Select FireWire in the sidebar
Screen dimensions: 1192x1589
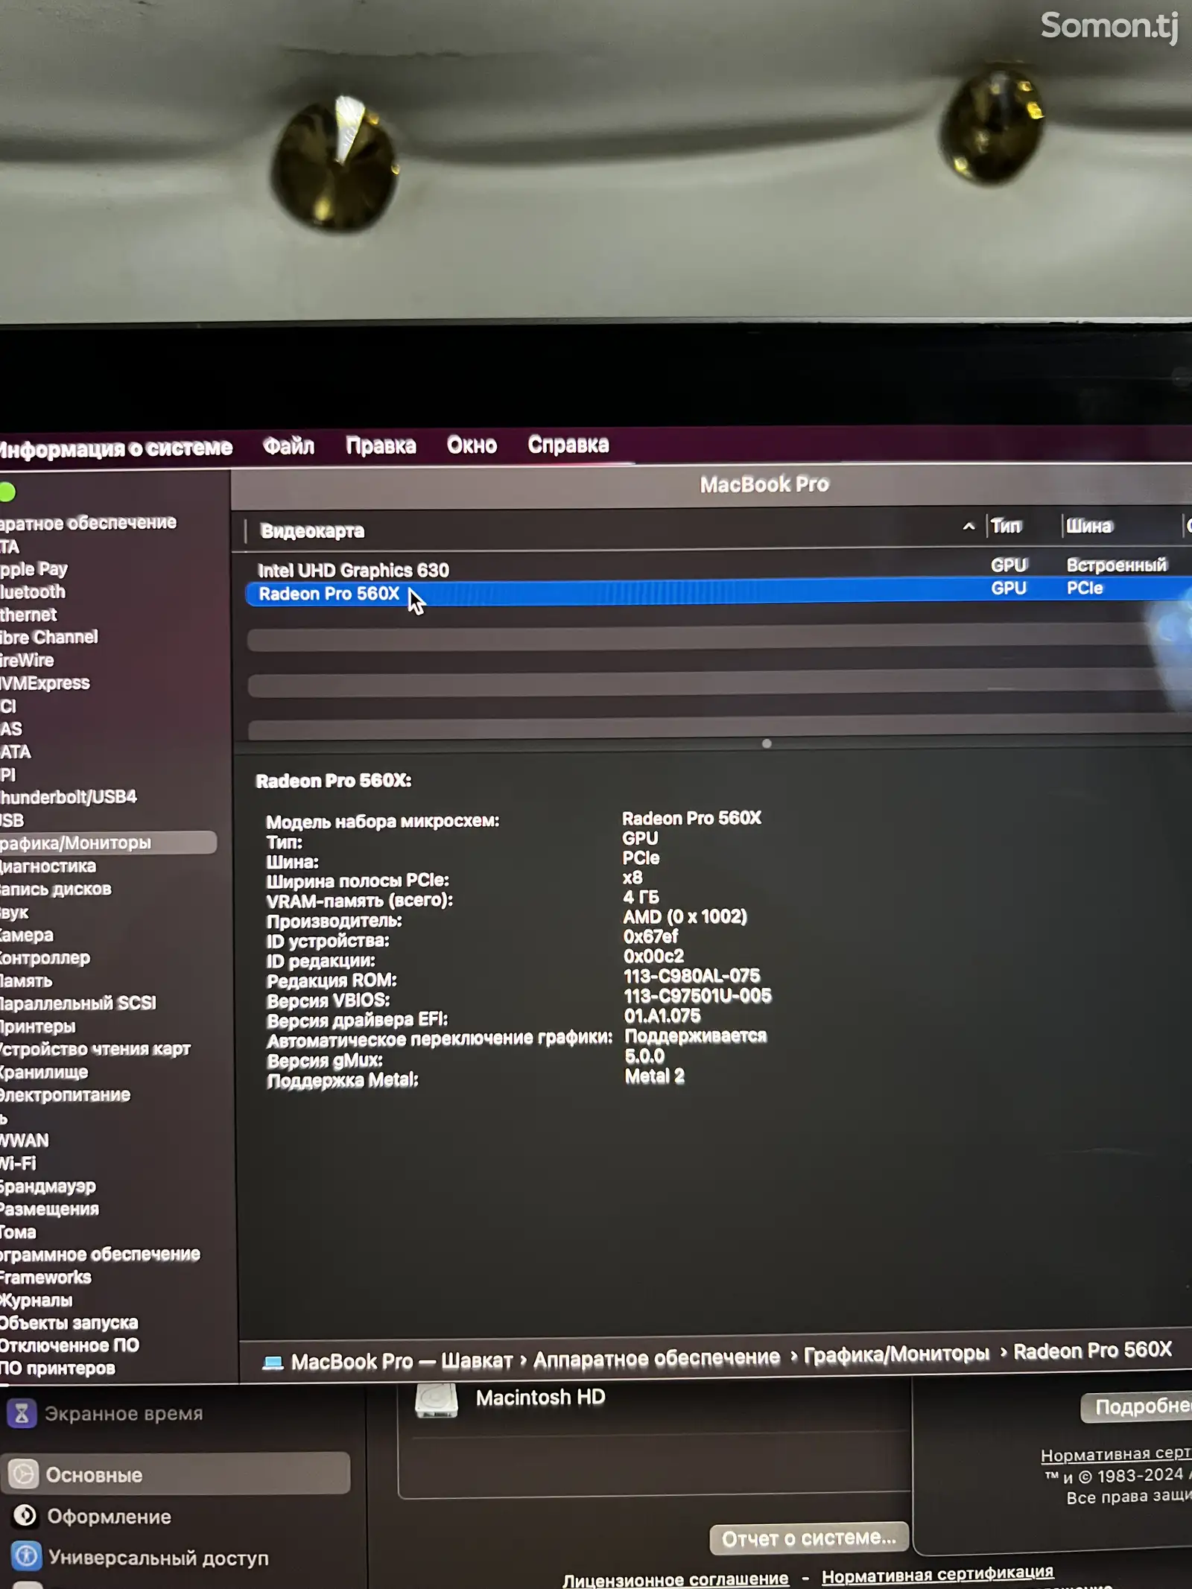[27, 661]
